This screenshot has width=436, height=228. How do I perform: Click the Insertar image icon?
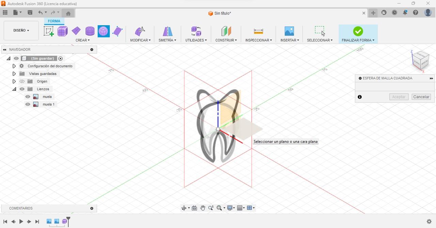pyautogui.click(x=289, y=31)
